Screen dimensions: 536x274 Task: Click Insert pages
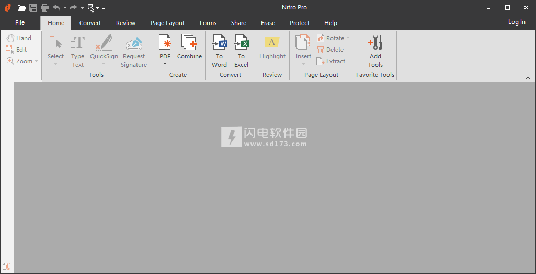tap(303, 51)
